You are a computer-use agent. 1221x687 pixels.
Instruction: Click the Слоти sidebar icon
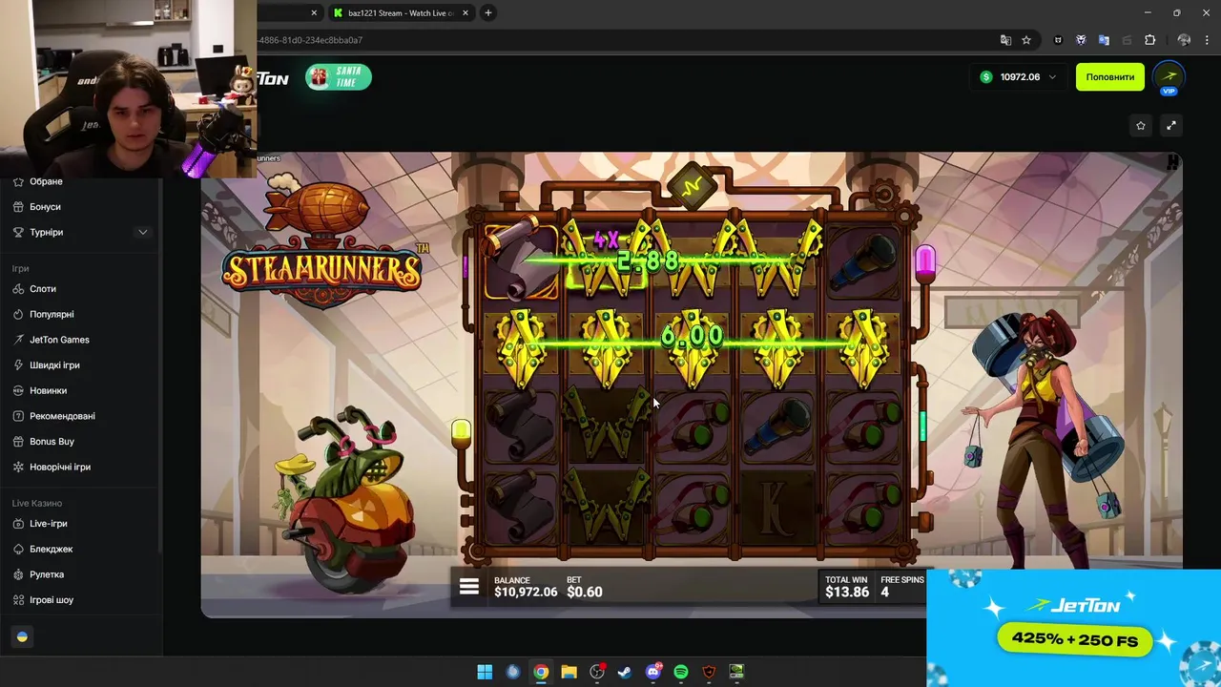[19, 289]
